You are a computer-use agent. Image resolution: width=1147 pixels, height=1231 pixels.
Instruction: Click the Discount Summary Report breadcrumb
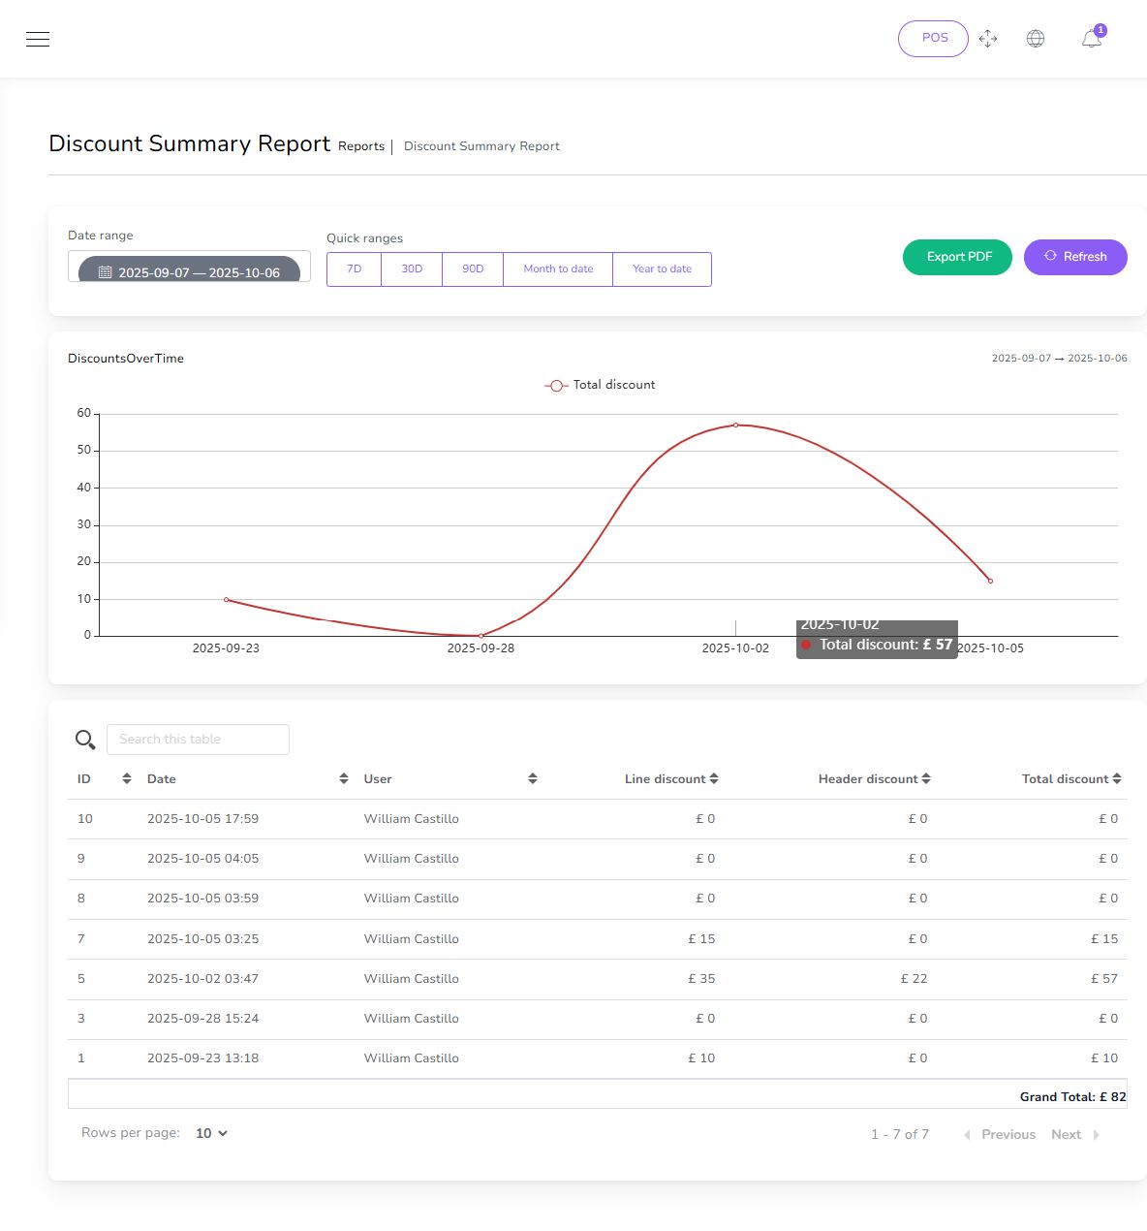(481, 146)
